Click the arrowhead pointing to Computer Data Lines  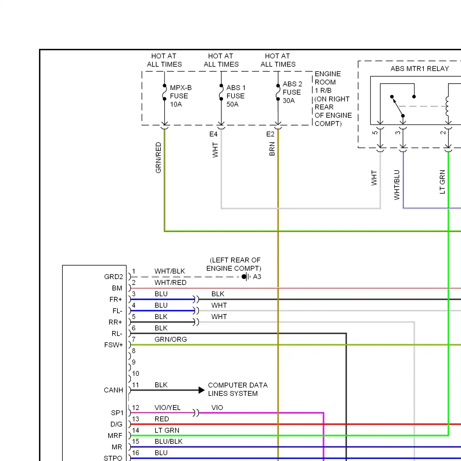pyautogui.click(x=202, y=390)
